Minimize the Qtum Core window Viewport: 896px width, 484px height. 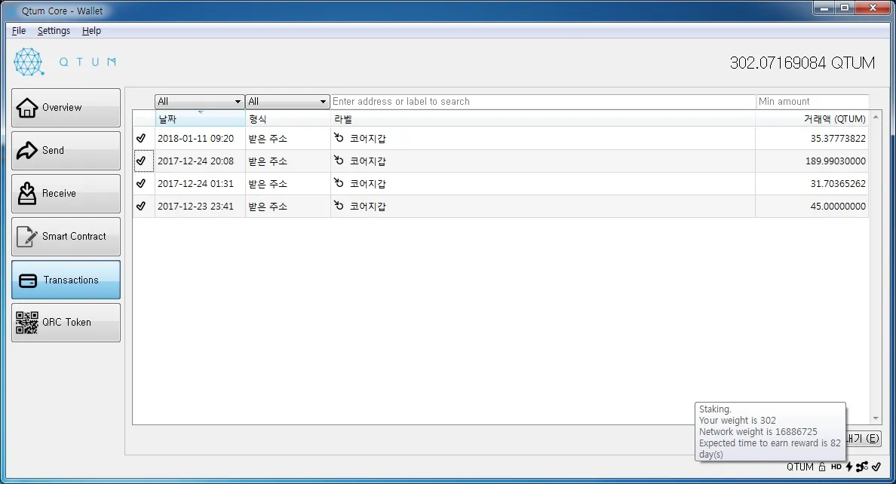[x=824, y=8]
